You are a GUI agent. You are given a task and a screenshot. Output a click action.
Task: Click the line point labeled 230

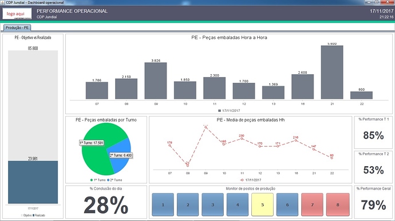coord(242,139)
